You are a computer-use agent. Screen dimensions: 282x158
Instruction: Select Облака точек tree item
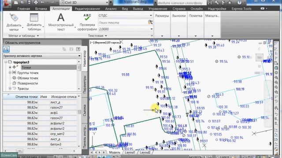[x=28, y=78]
